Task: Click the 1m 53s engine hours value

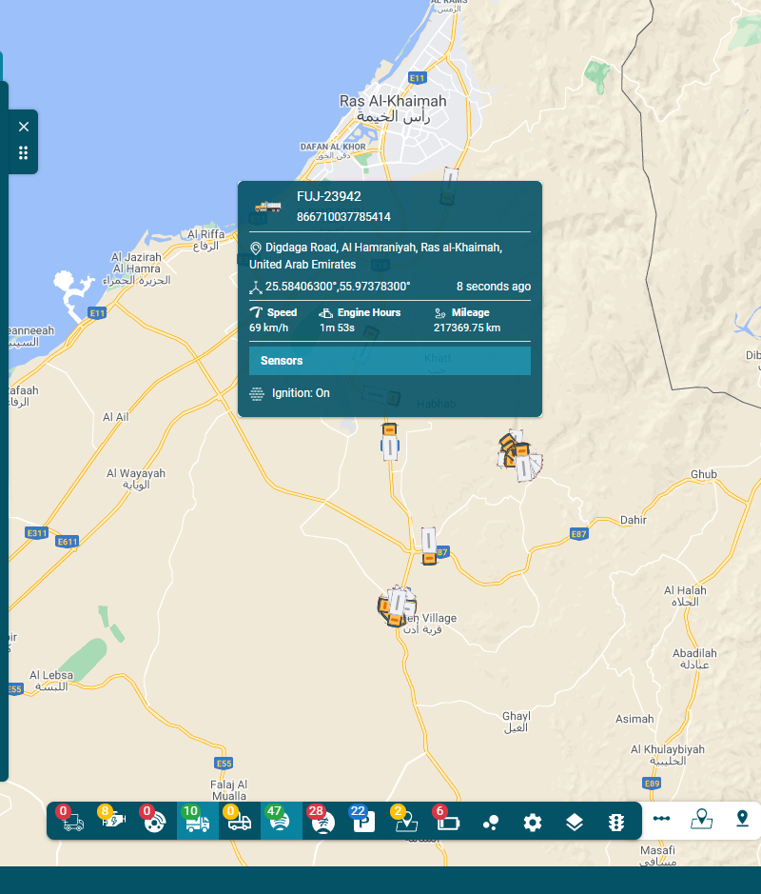Action: (x=337, y=328)
